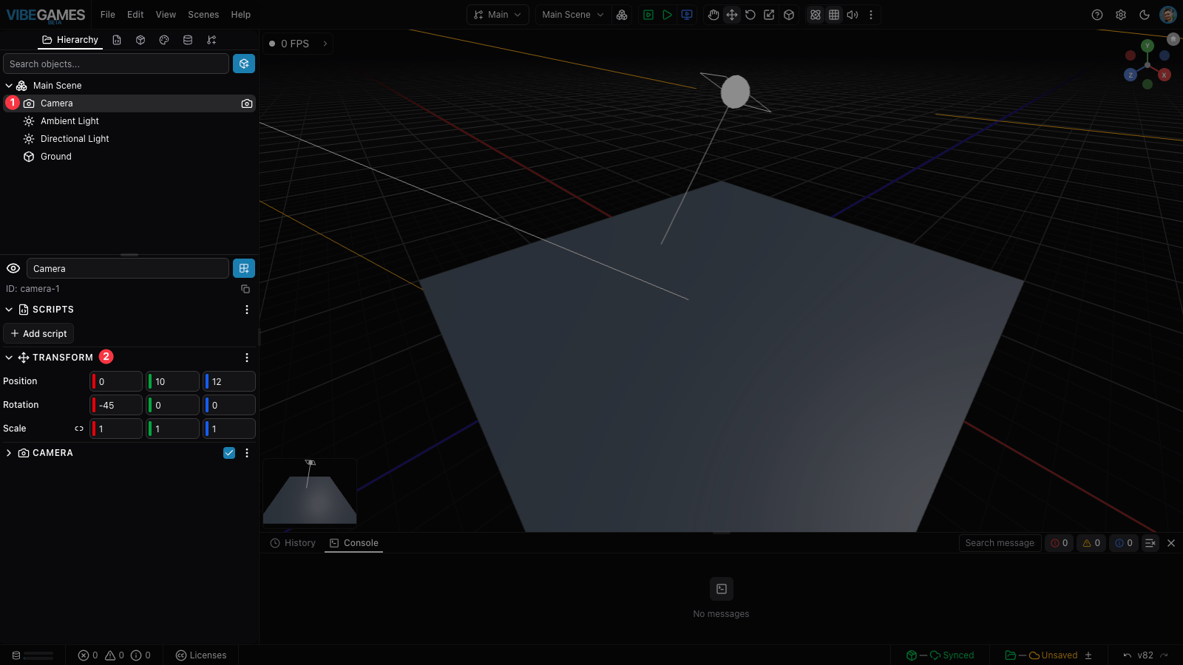Screen dimensions: 1183x665
Task: Toggle the scale link lock icon
Action: (x=79, y=429)
